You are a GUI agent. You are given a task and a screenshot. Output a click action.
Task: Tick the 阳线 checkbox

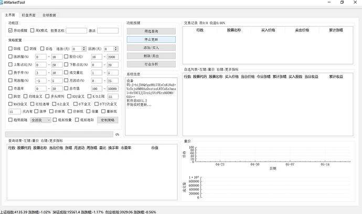tap(10, 49)
